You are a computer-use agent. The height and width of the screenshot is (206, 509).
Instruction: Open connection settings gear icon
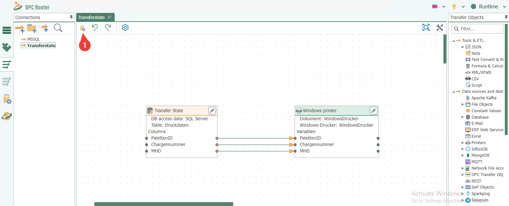125,28
